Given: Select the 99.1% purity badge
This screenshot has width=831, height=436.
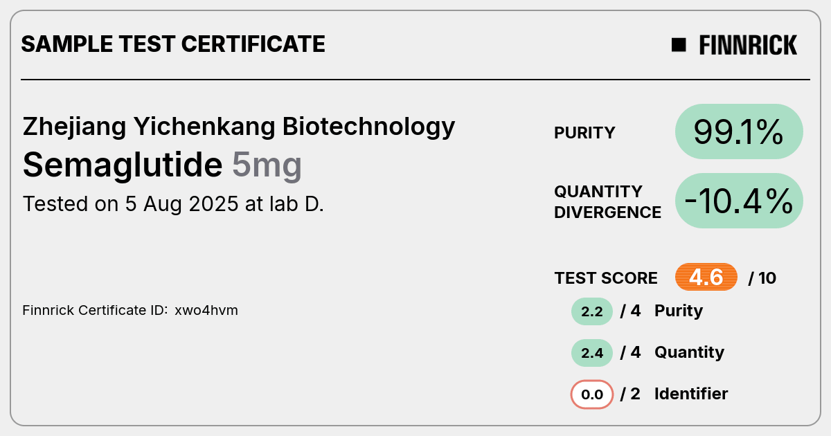Looking at the screenshot, I should [x=739, y=131].
